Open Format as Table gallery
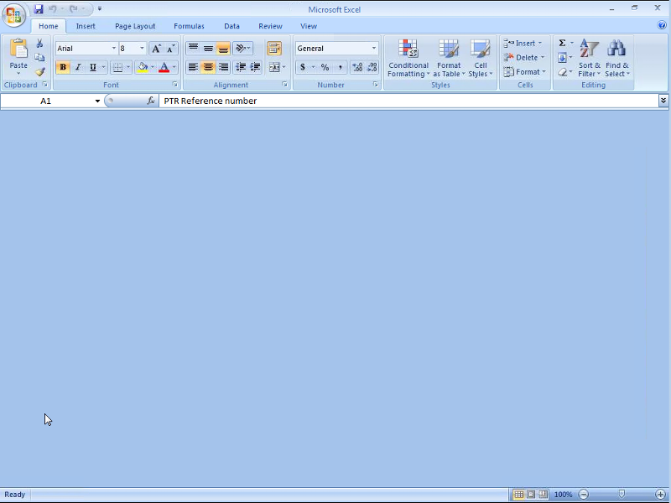Viewport: 671px width, 503px height. pyautogui.click(x=449, y=58)
